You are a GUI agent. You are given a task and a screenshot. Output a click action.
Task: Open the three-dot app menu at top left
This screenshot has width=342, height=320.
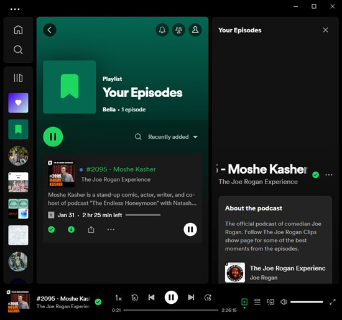[x=15, y=9]
